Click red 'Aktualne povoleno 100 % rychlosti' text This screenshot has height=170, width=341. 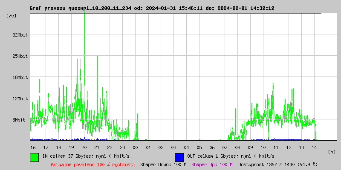(93, 164)
